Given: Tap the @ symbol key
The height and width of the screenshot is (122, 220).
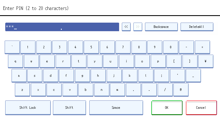Looking at the screenshot, I should [x=181, y=90].
